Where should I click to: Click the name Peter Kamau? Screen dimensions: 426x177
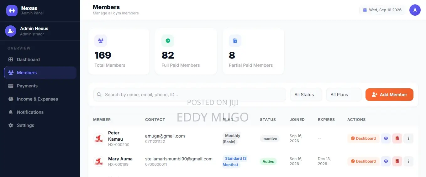tap(115, 136)
